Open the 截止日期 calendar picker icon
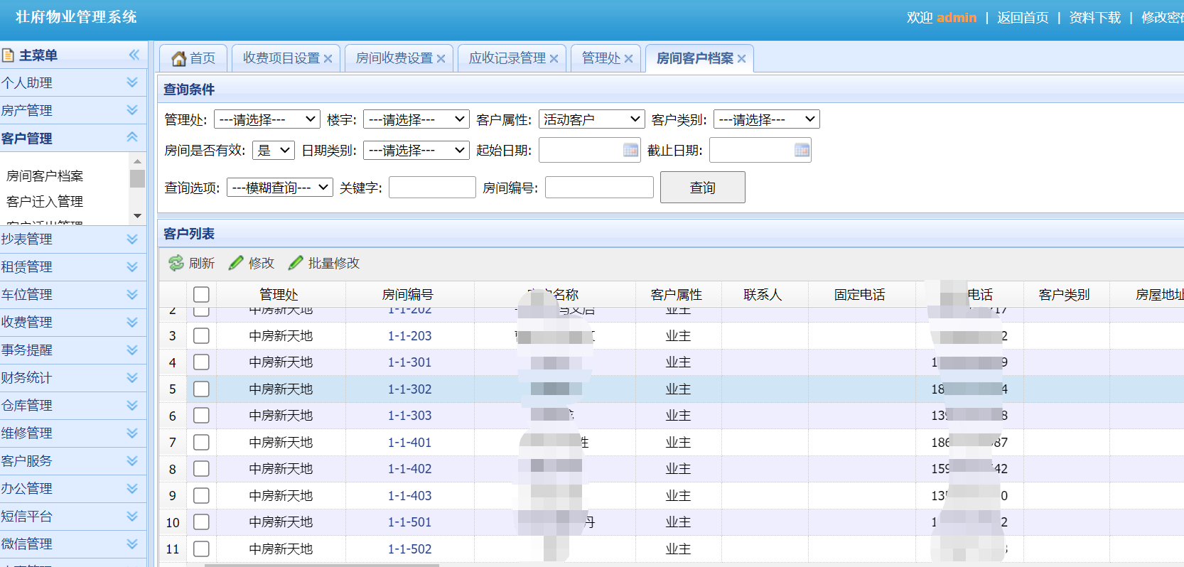This screenshot has height=567, width=1184. click(x=802, y=151)
